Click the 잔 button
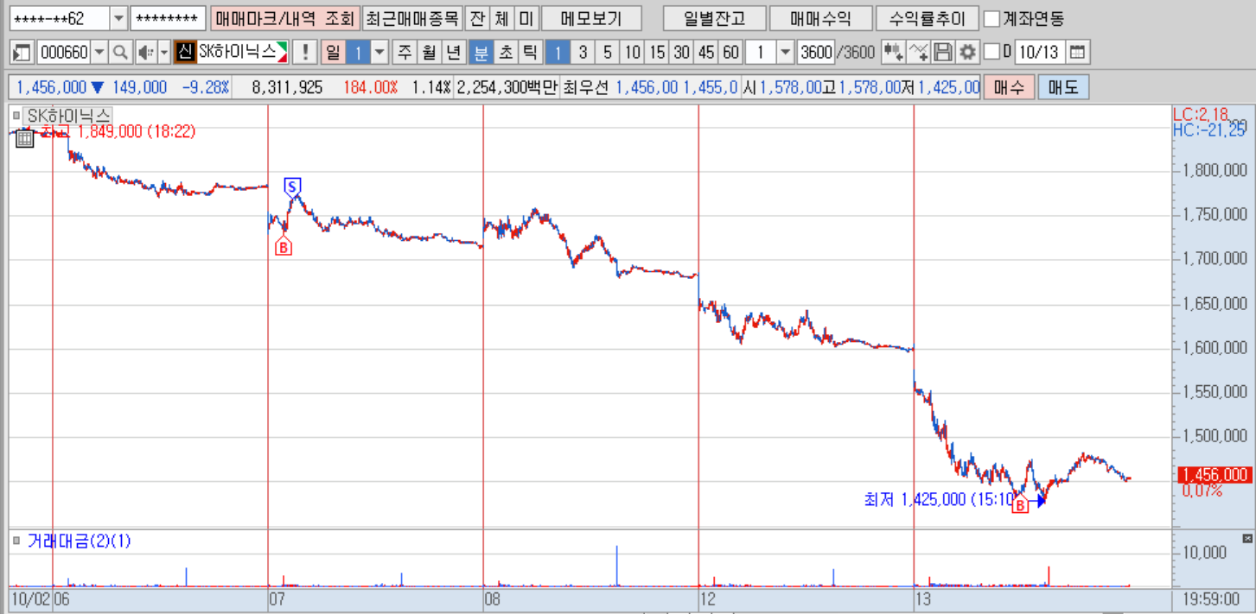This screenshot has width=1256, height=614. (476, 18)
